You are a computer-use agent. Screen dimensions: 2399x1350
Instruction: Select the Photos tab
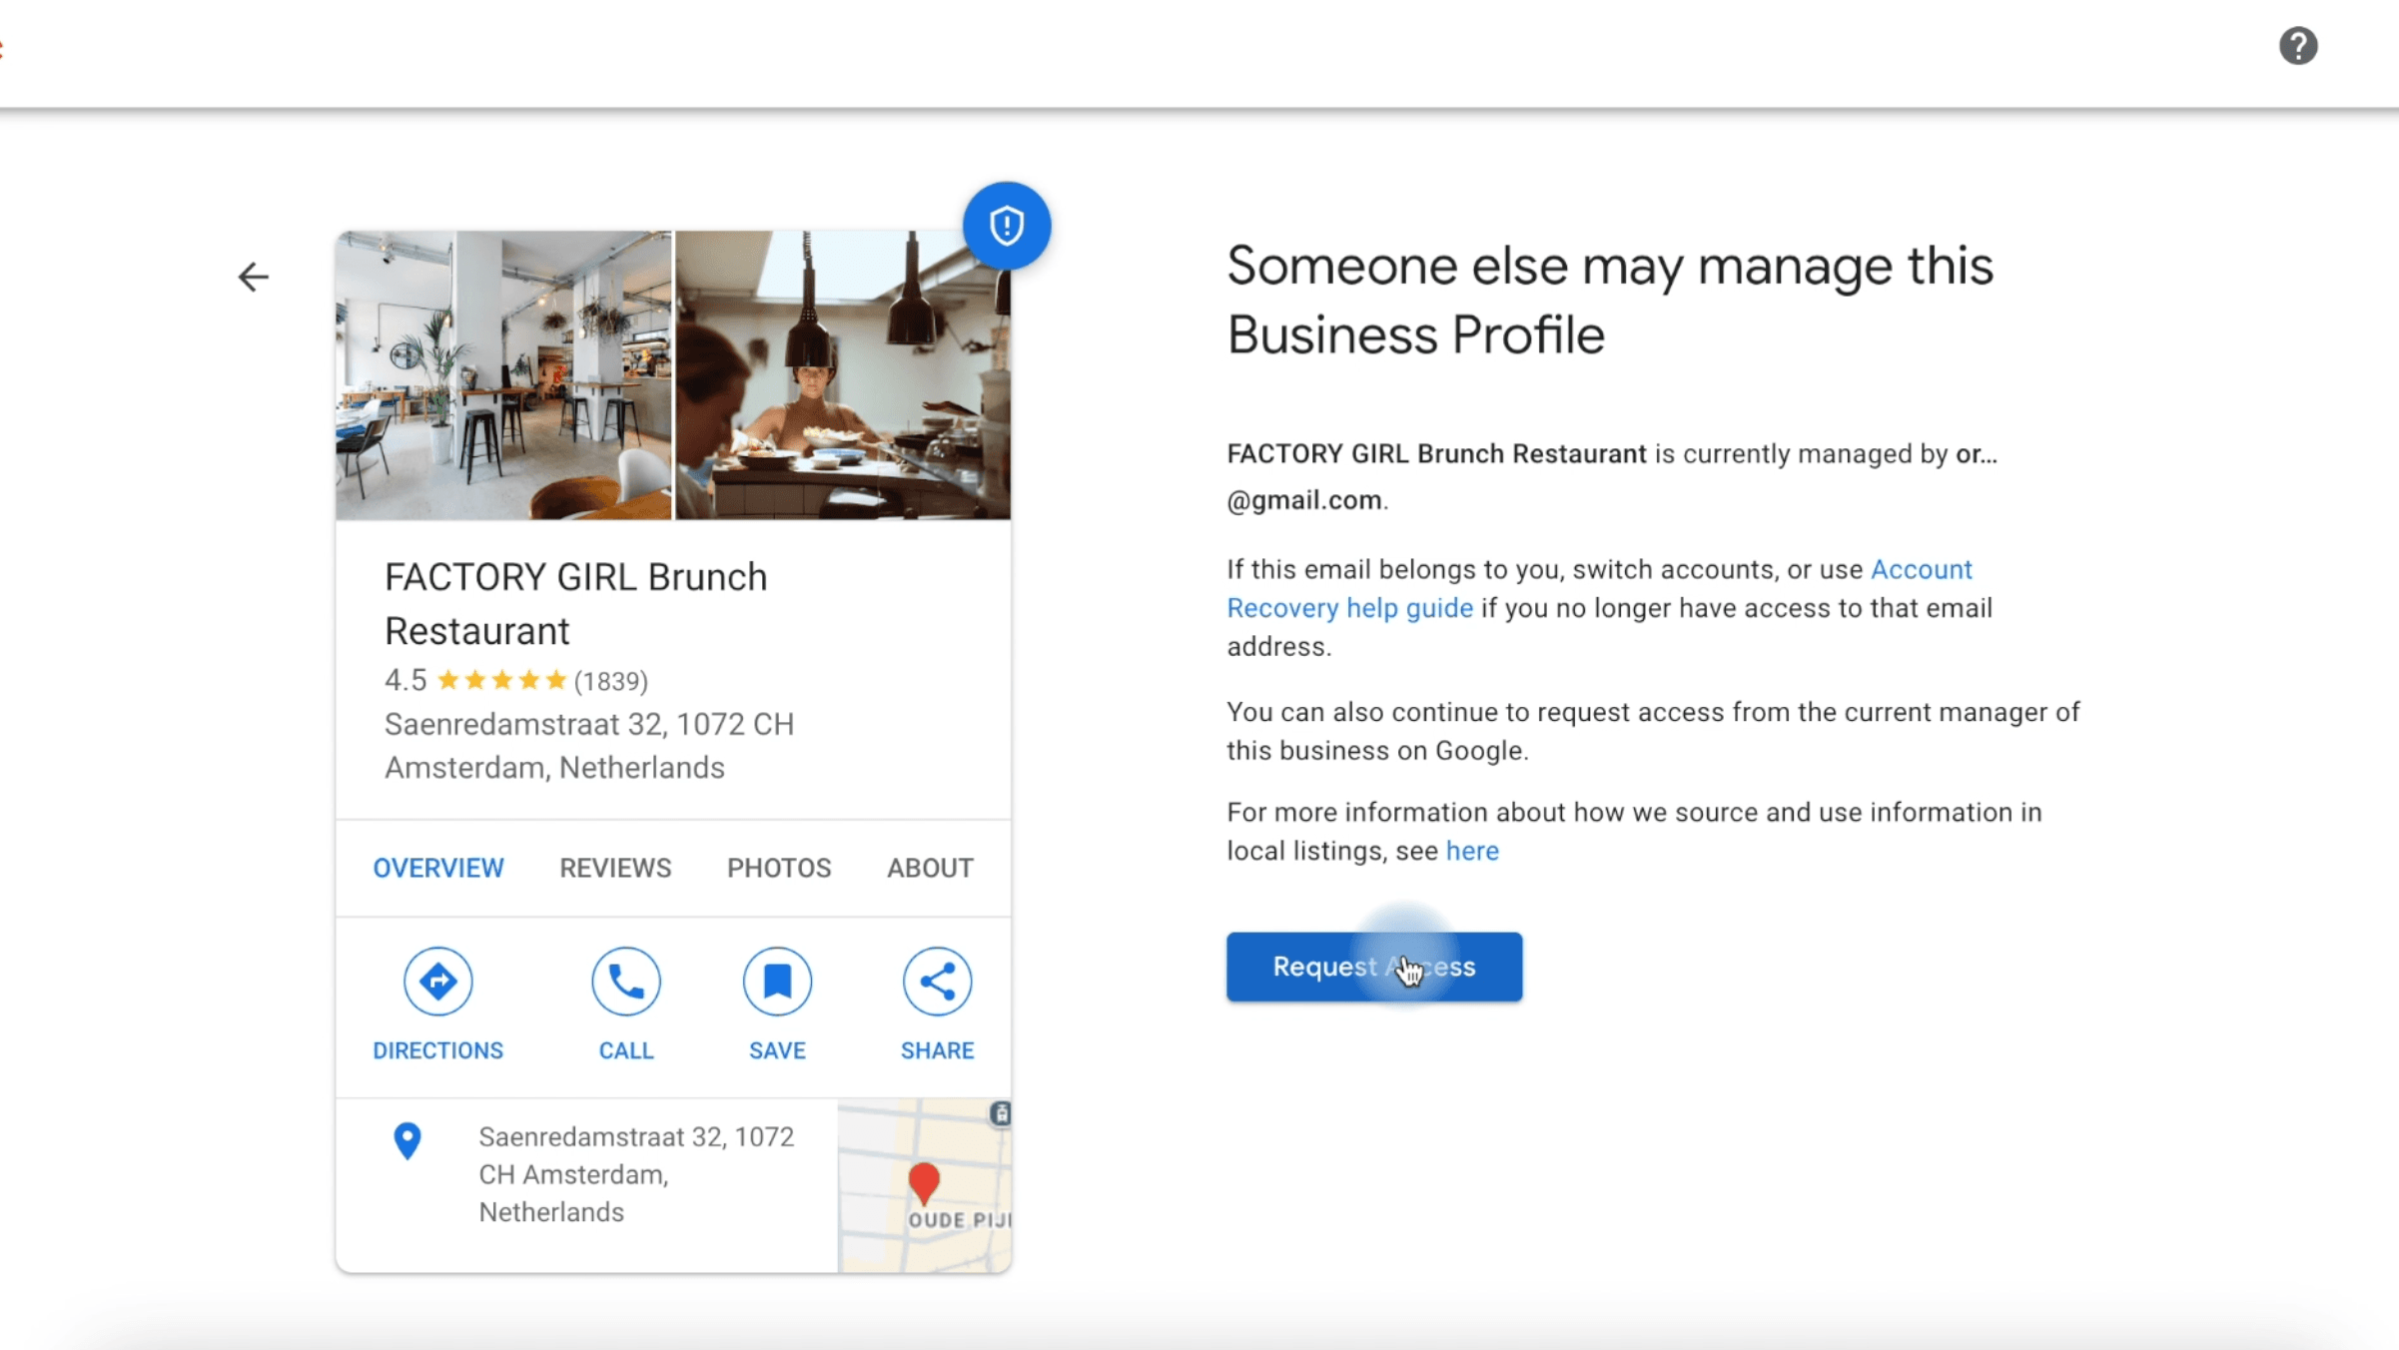pyautogui.click(x=779, y=868)
